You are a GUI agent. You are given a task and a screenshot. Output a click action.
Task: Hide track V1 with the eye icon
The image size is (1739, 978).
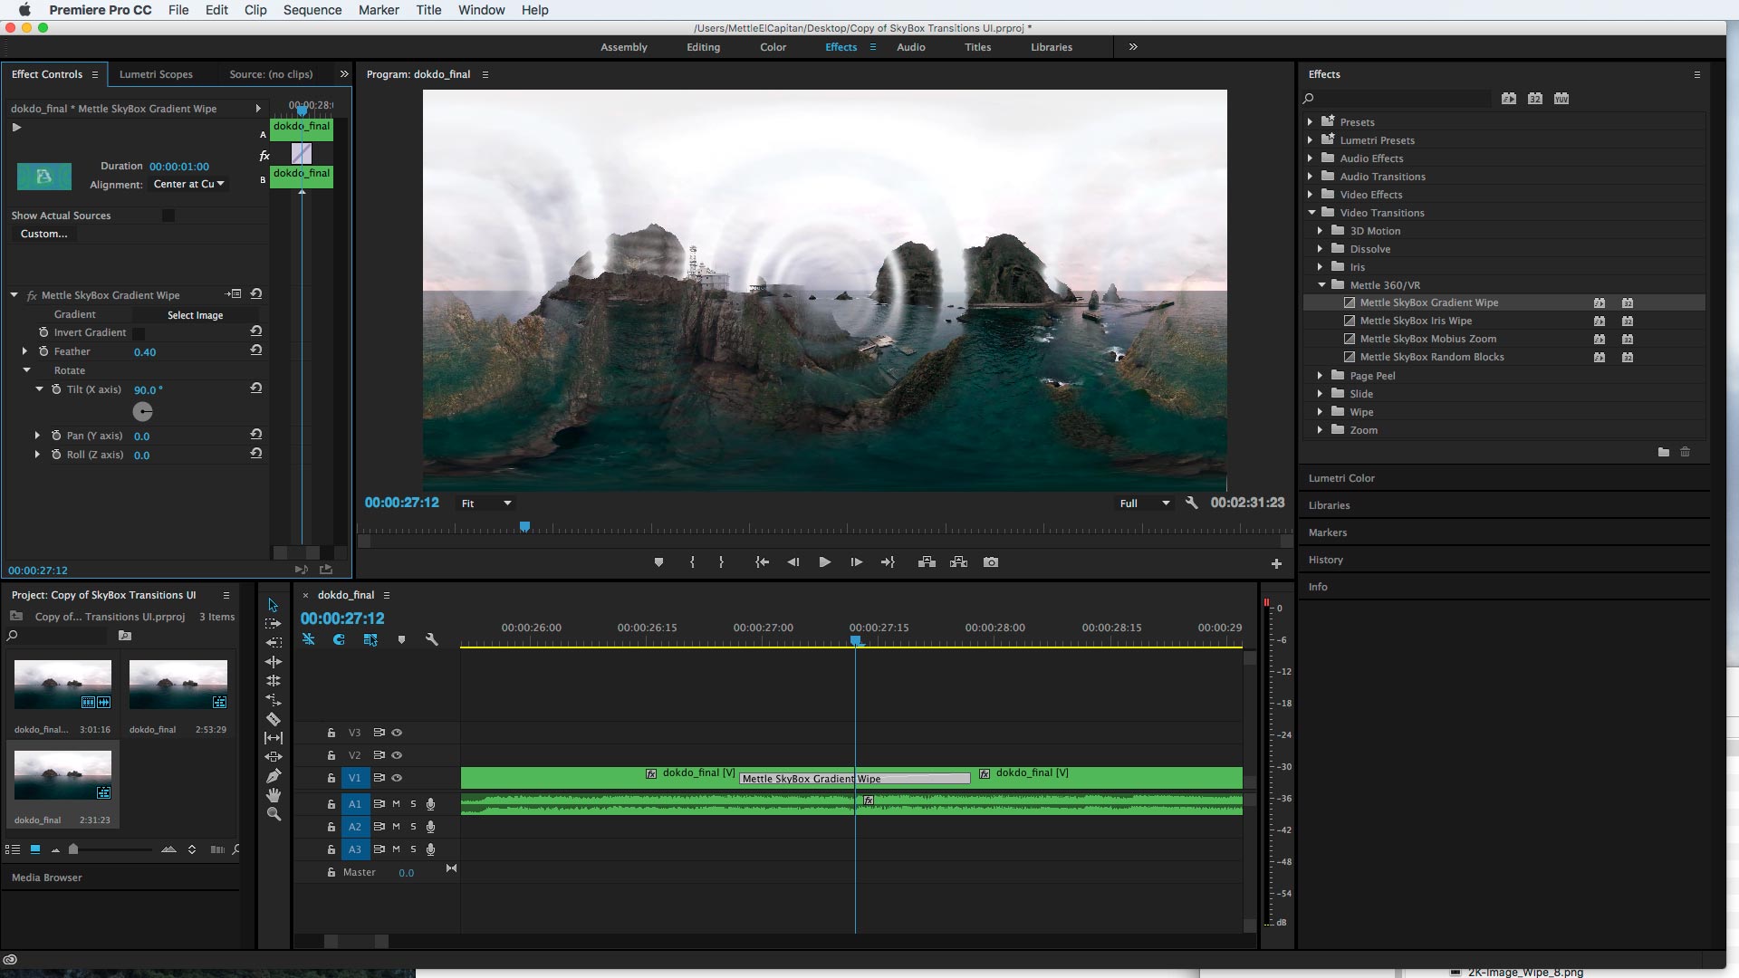[x=397, y=778]
